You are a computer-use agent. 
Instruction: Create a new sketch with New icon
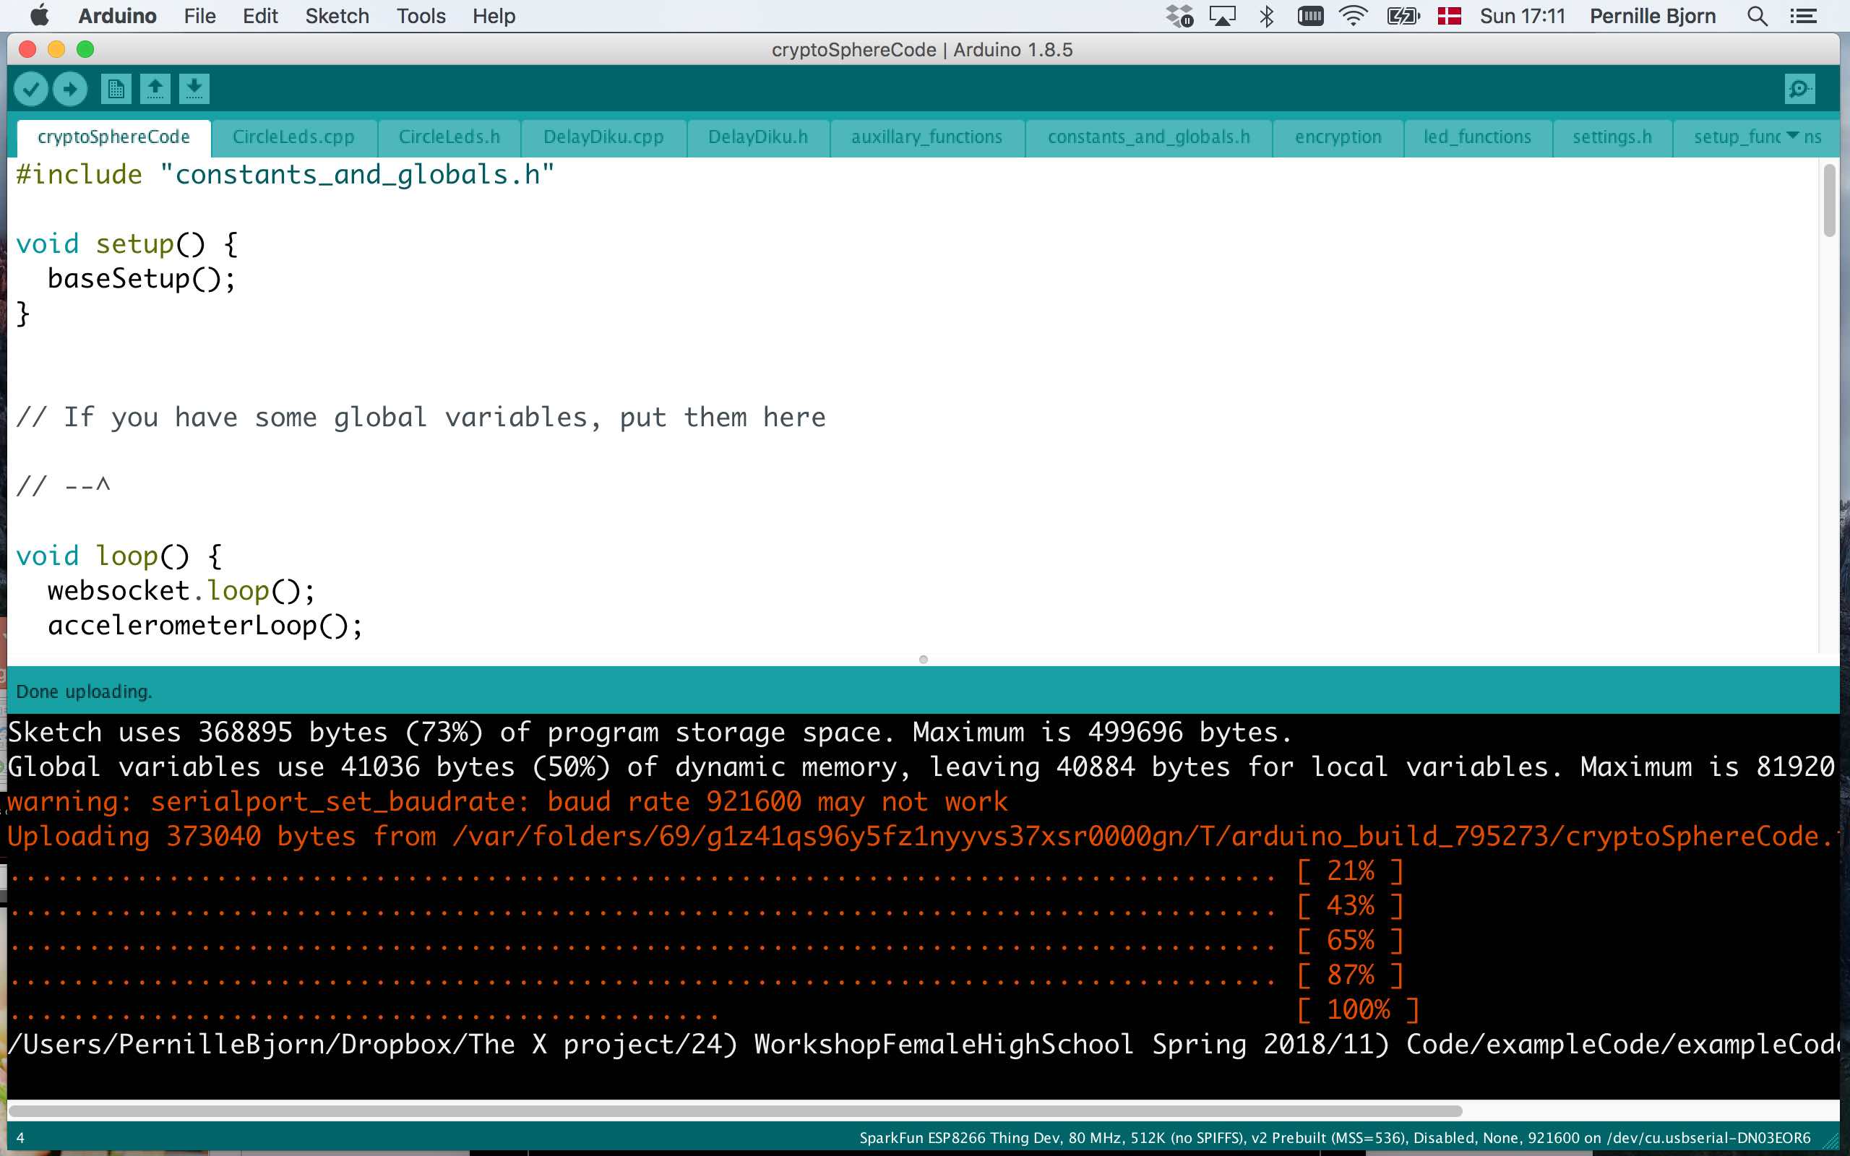116,89
